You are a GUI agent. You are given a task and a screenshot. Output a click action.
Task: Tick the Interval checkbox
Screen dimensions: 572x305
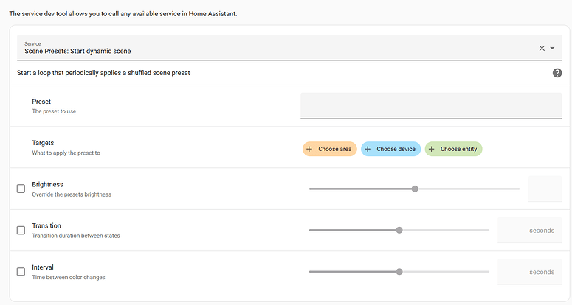(21, 271)
